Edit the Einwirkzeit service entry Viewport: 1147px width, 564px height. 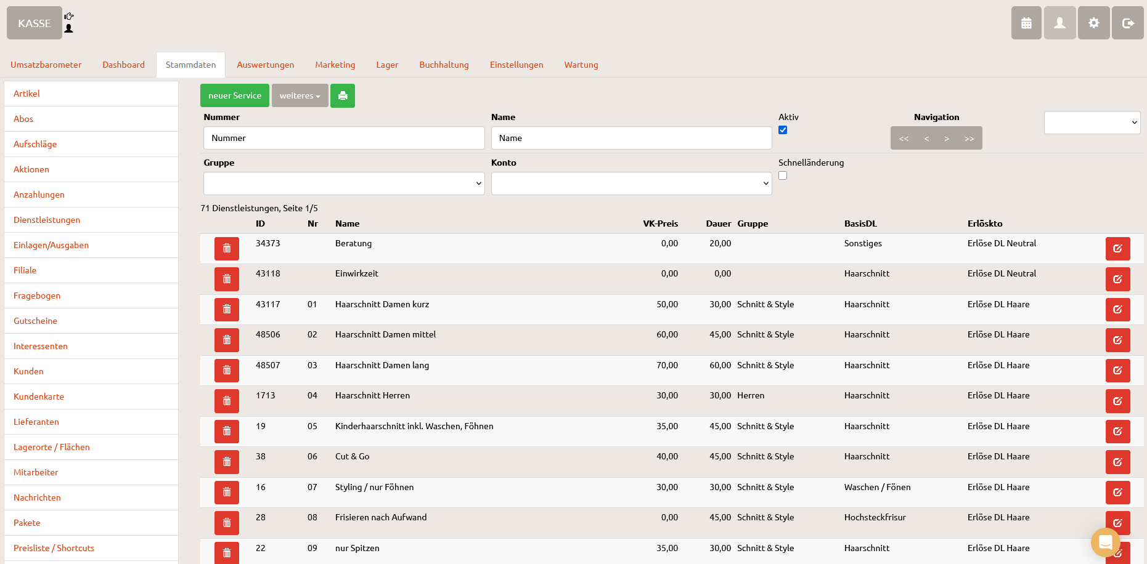click(1117, 279)
